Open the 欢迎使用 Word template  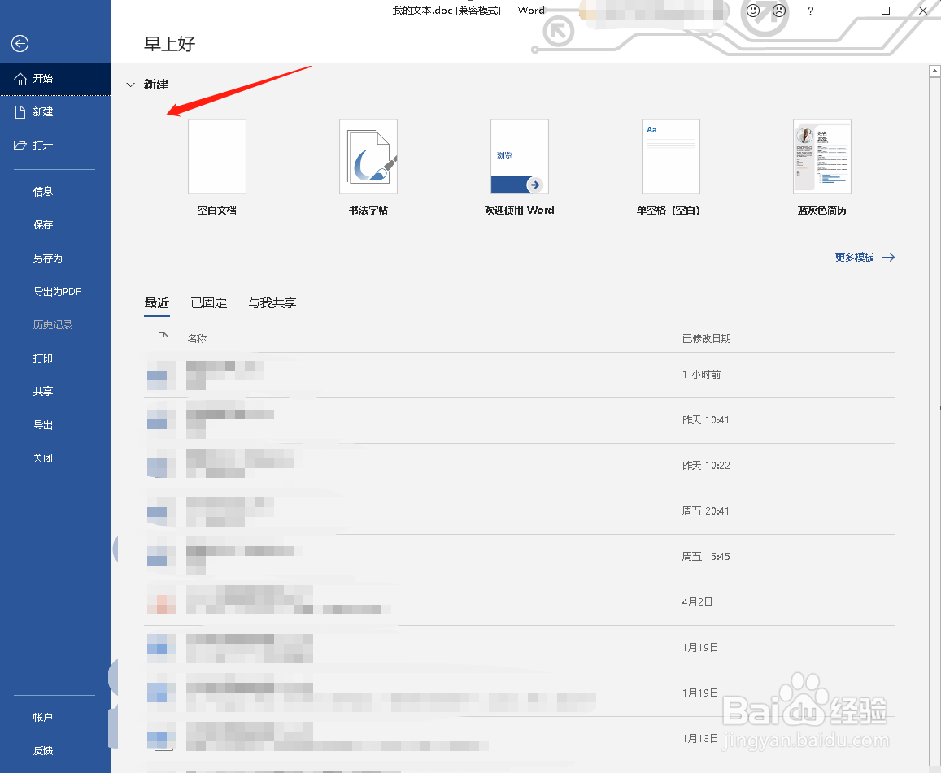[520, 167]
